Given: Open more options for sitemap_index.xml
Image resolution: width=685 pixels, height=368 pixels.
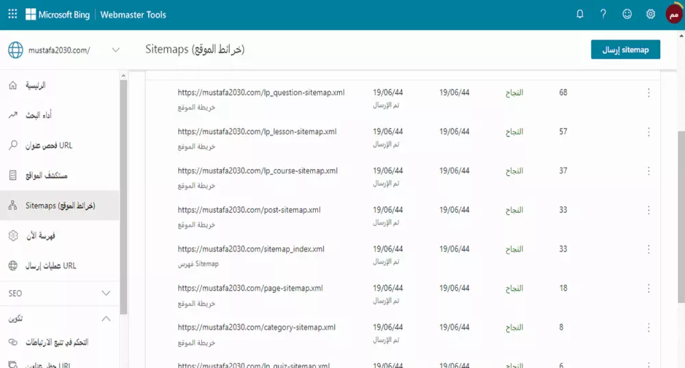Looking at the screenshot, I should [x=648, y=250].
